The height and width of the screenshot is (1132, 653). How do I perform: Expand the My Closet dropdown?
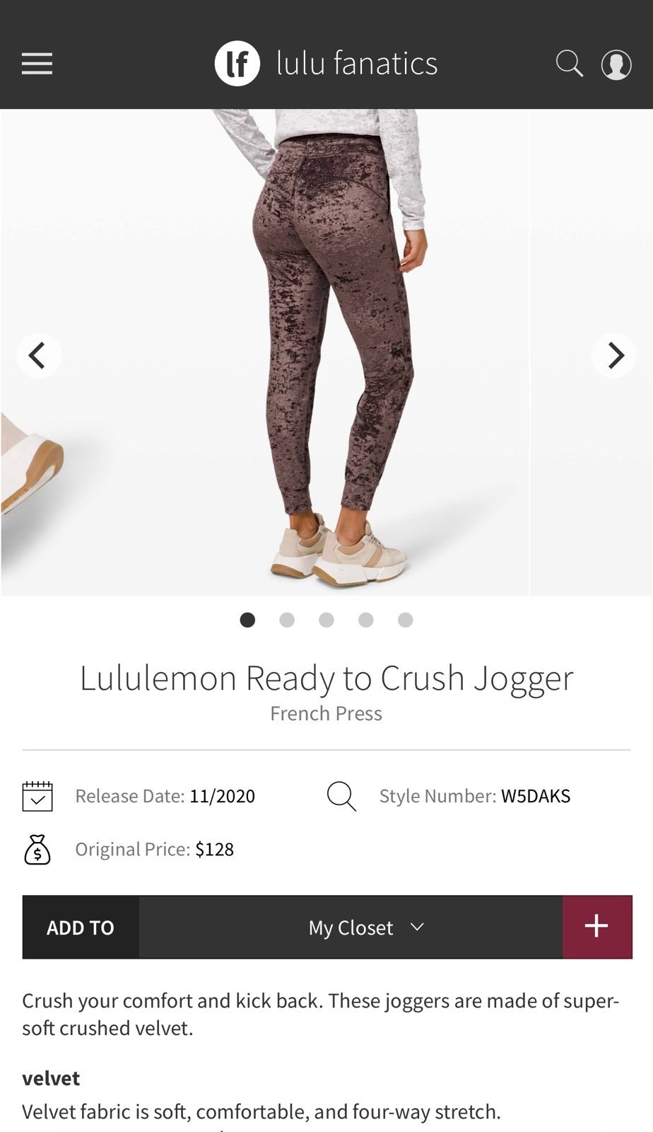point(351,927)
